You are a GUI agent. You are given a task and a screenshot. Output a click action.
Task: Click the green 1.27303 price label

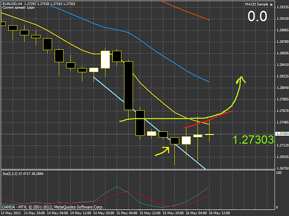[x=253, y=140]
